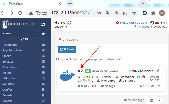This screenshot has width=169, height=104.
Task: Open new browser tab with plus button
Action: coord(70,4)
